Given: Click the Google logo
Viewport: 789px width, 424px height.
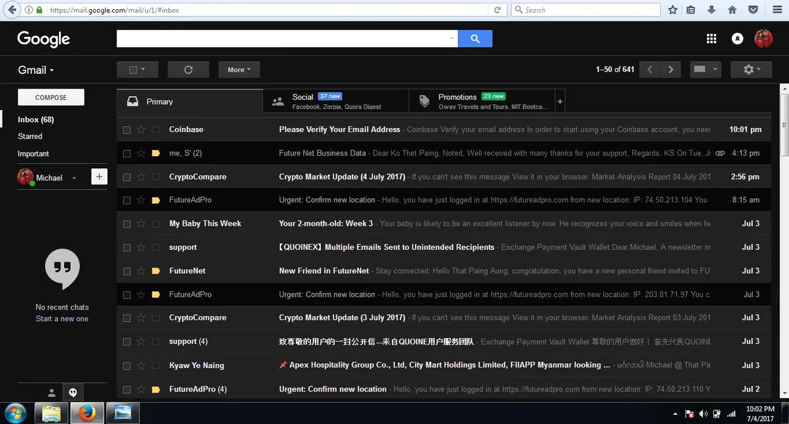Looking at the screenshot, I should 44,39.
